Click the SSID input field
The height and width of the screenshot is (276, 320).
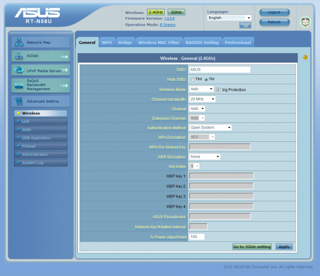click(220, 70)
